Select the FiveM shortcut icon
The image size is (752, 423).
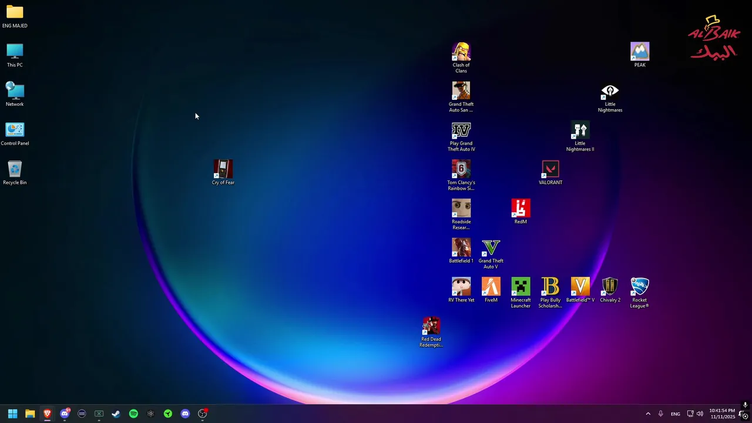[491, 290]
